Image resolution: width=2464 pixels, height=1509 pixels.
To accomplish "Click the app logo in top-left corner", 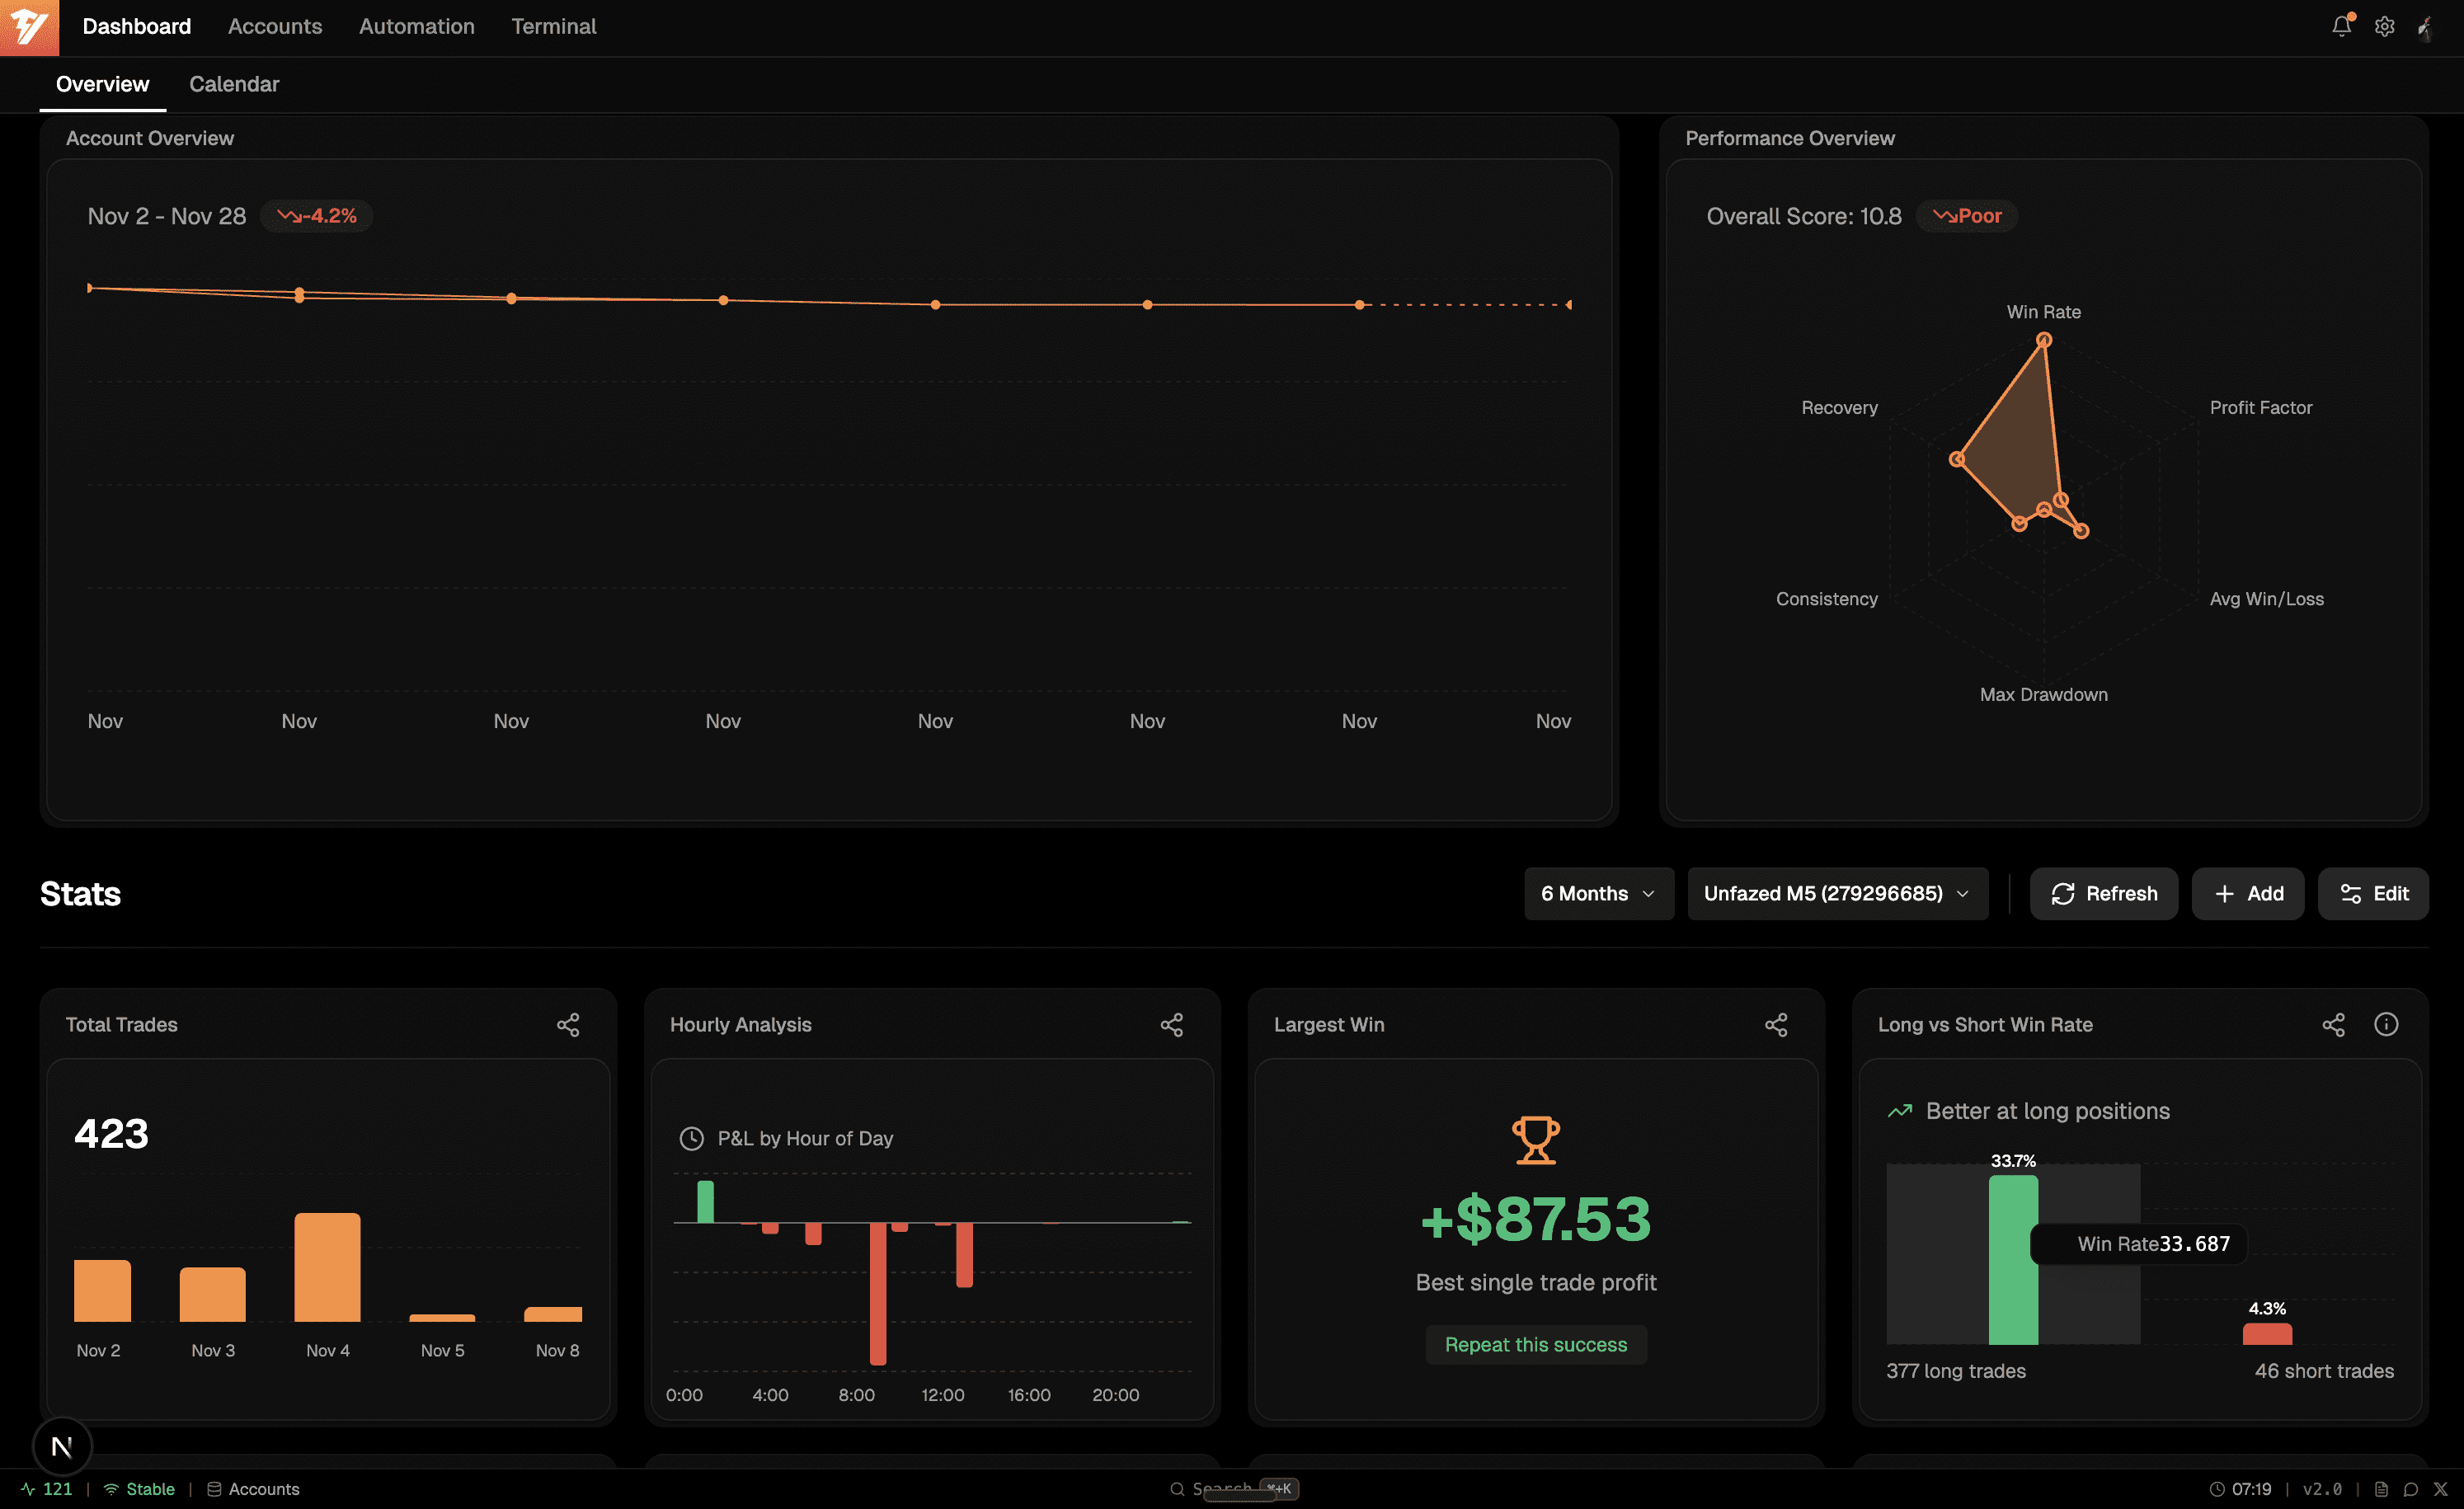I will coord(29,27).
